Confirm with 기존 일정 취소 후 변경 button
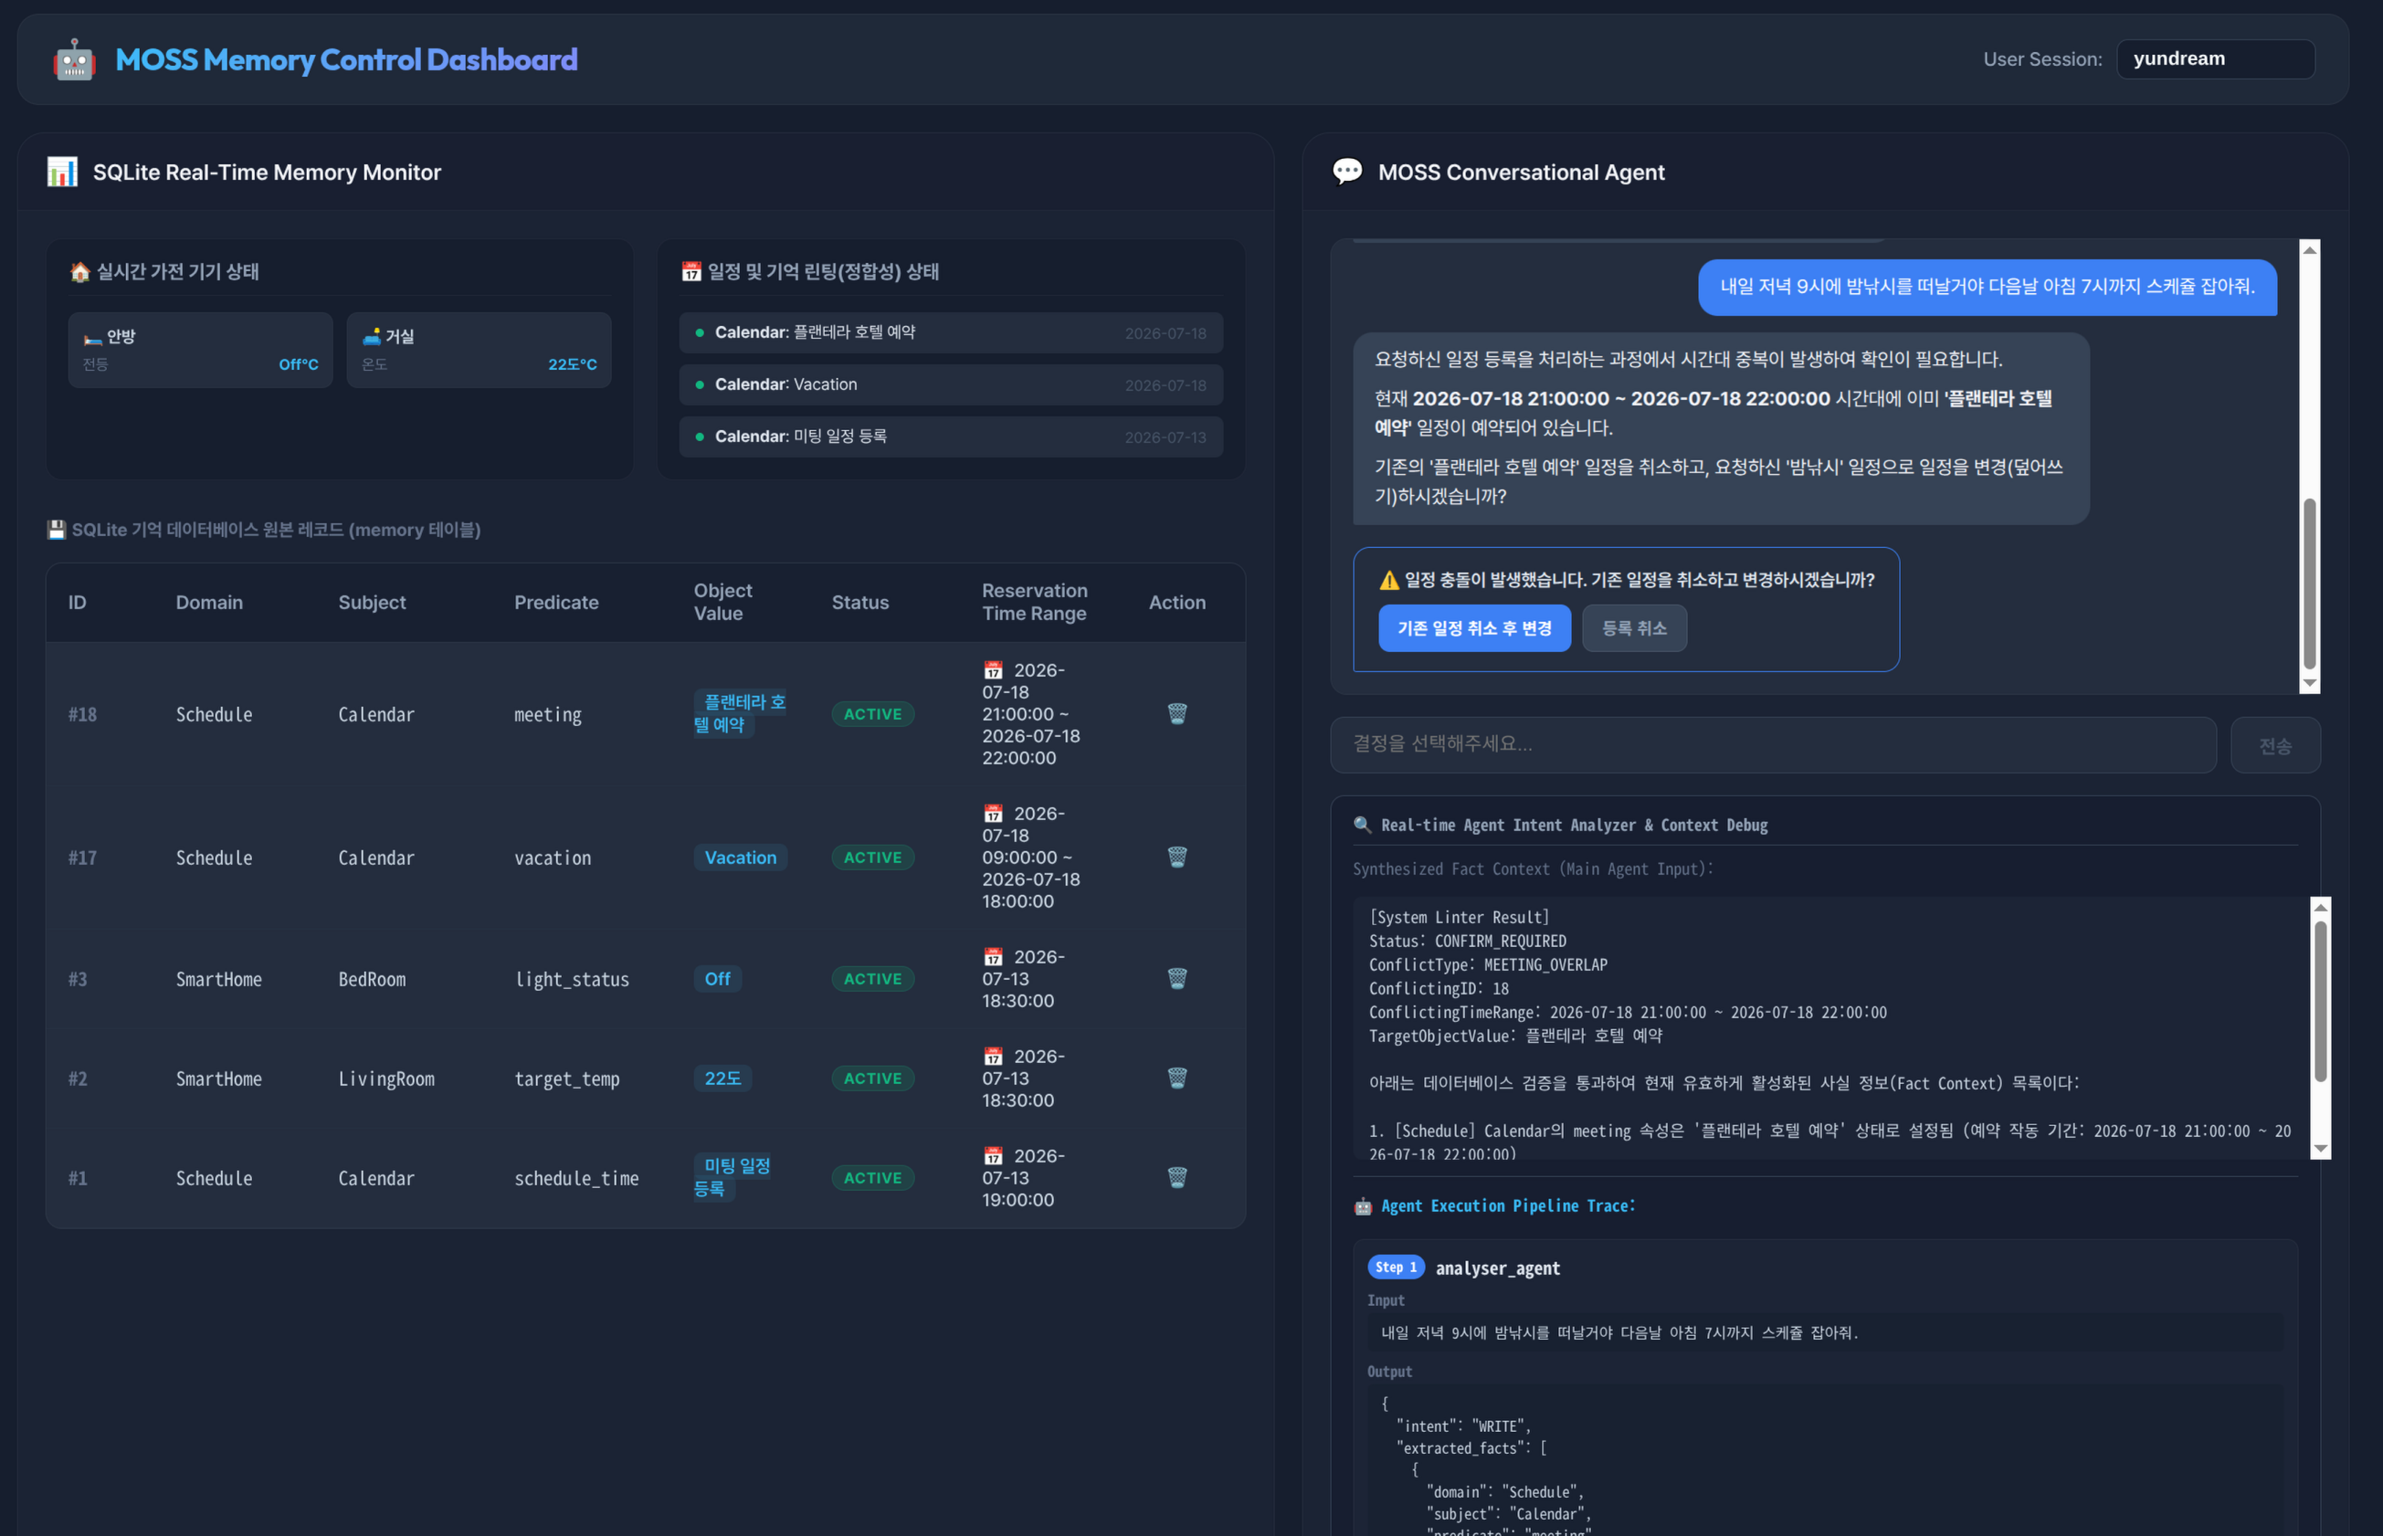Viewport: 2383px width, 1536px height. click(x=1474, y=628)
